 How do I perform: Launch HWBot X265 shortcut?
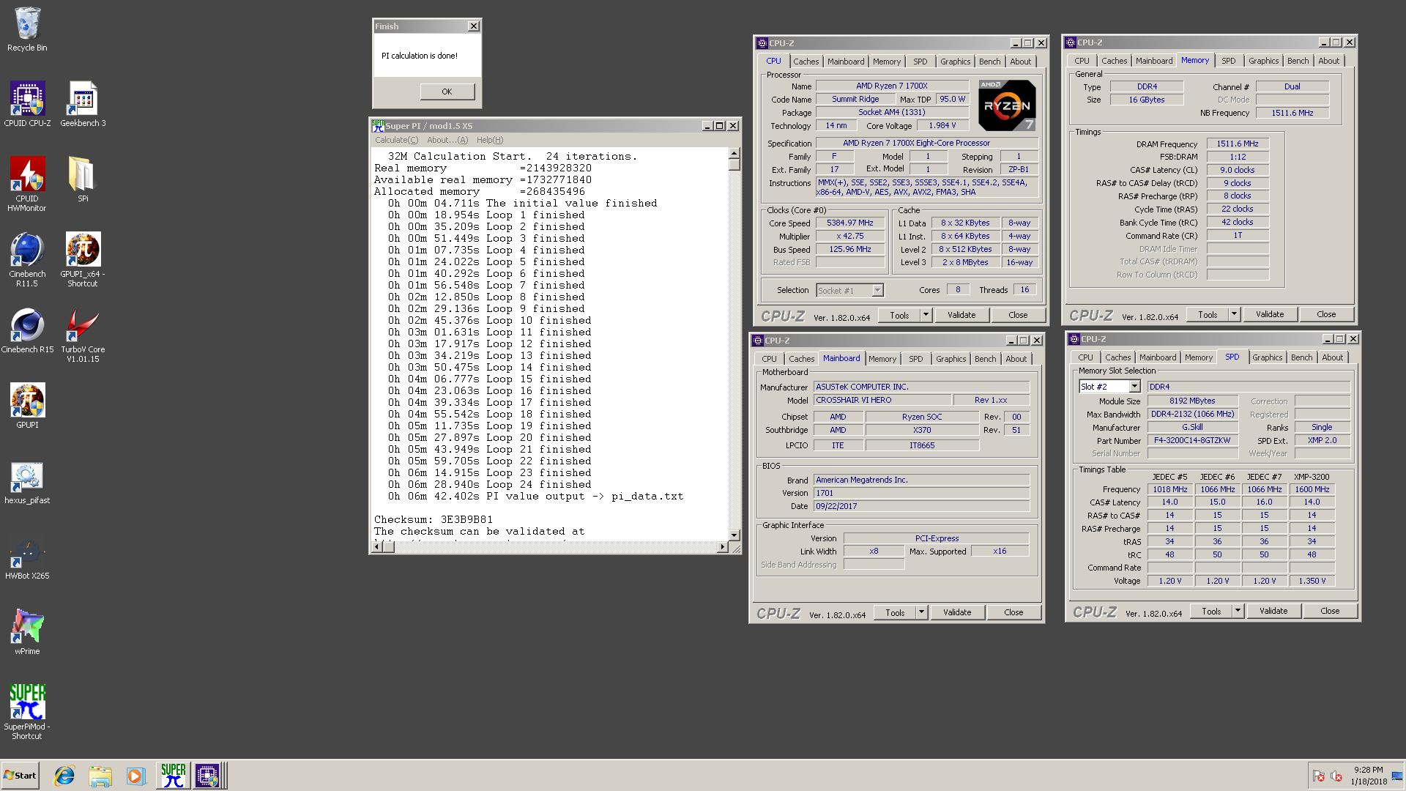27,559
